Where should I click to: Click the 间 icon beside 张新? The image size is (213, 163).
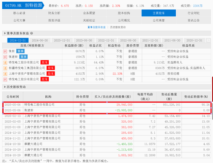[x=5, y=51]
